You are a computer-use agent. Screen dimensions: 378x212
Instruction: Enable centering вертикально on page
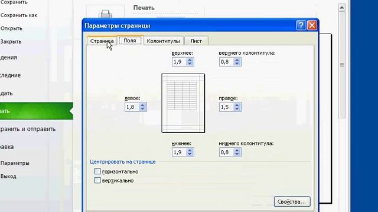pos(97,180)
